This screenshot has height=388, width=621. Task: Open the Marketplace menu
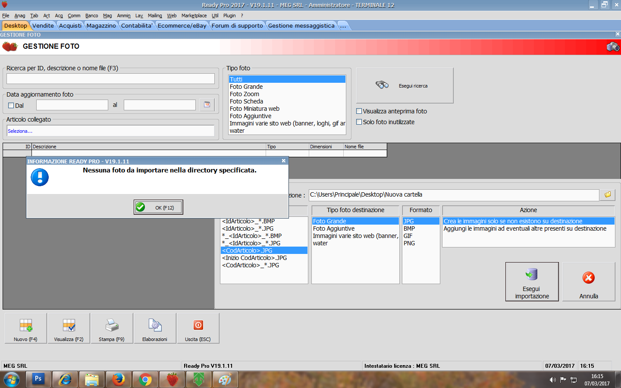[x=194, y=16]
